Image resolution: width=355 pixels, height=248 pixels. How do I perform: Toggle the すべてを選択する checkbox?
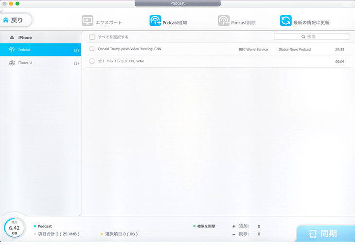[x=92, y=37]
